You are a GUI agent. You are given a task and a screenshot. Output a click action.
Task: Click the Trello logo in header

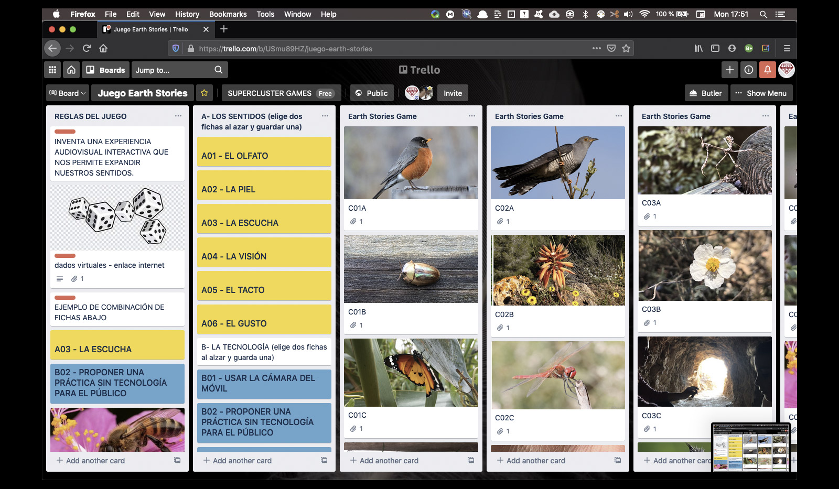419,70
